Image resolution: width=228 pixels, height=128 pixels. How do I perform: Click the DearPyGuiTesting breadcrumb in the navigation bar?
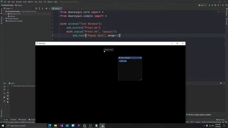pos(7,5)
